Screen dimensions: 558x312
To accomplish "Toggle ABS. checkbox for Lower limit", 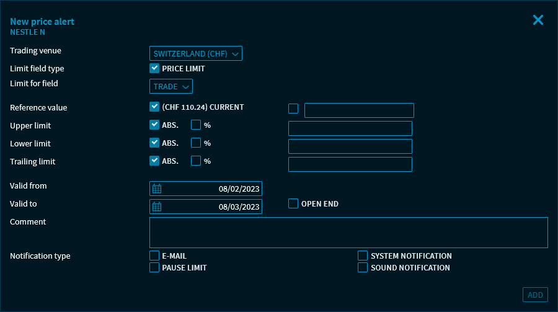I will coord(154,143).
